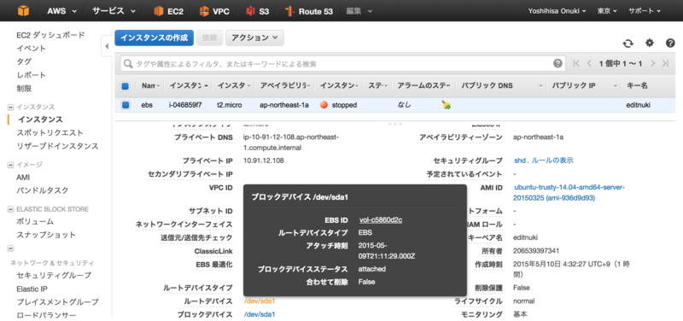This screenshot has height=321, width=683.
Task: Open セキュリティグループ in sidebar
Action: [54, 275]
